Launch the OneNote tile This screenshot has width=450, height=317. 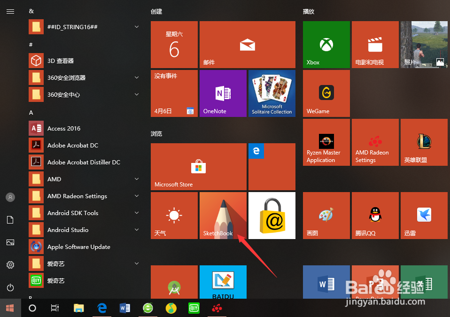click(x=223, y=93)
